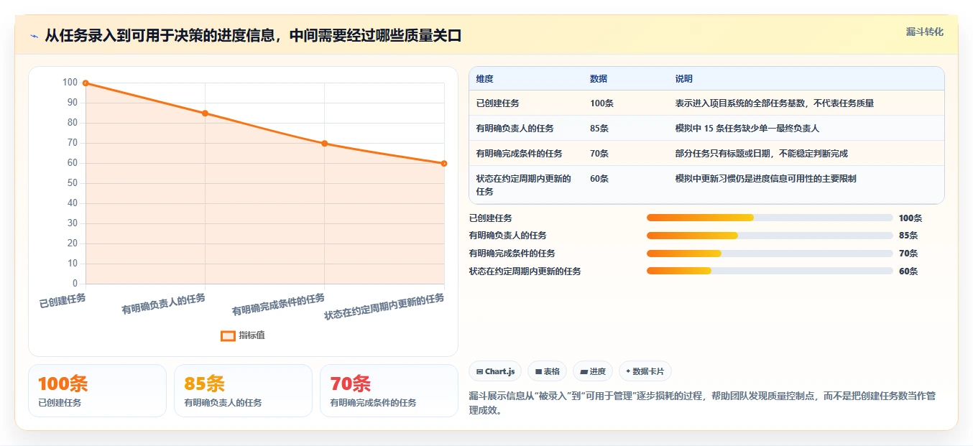This screenshot has height=446, width=973.
Task: Click the 漏斗转化 tag in the header
Action: [924, 32]
